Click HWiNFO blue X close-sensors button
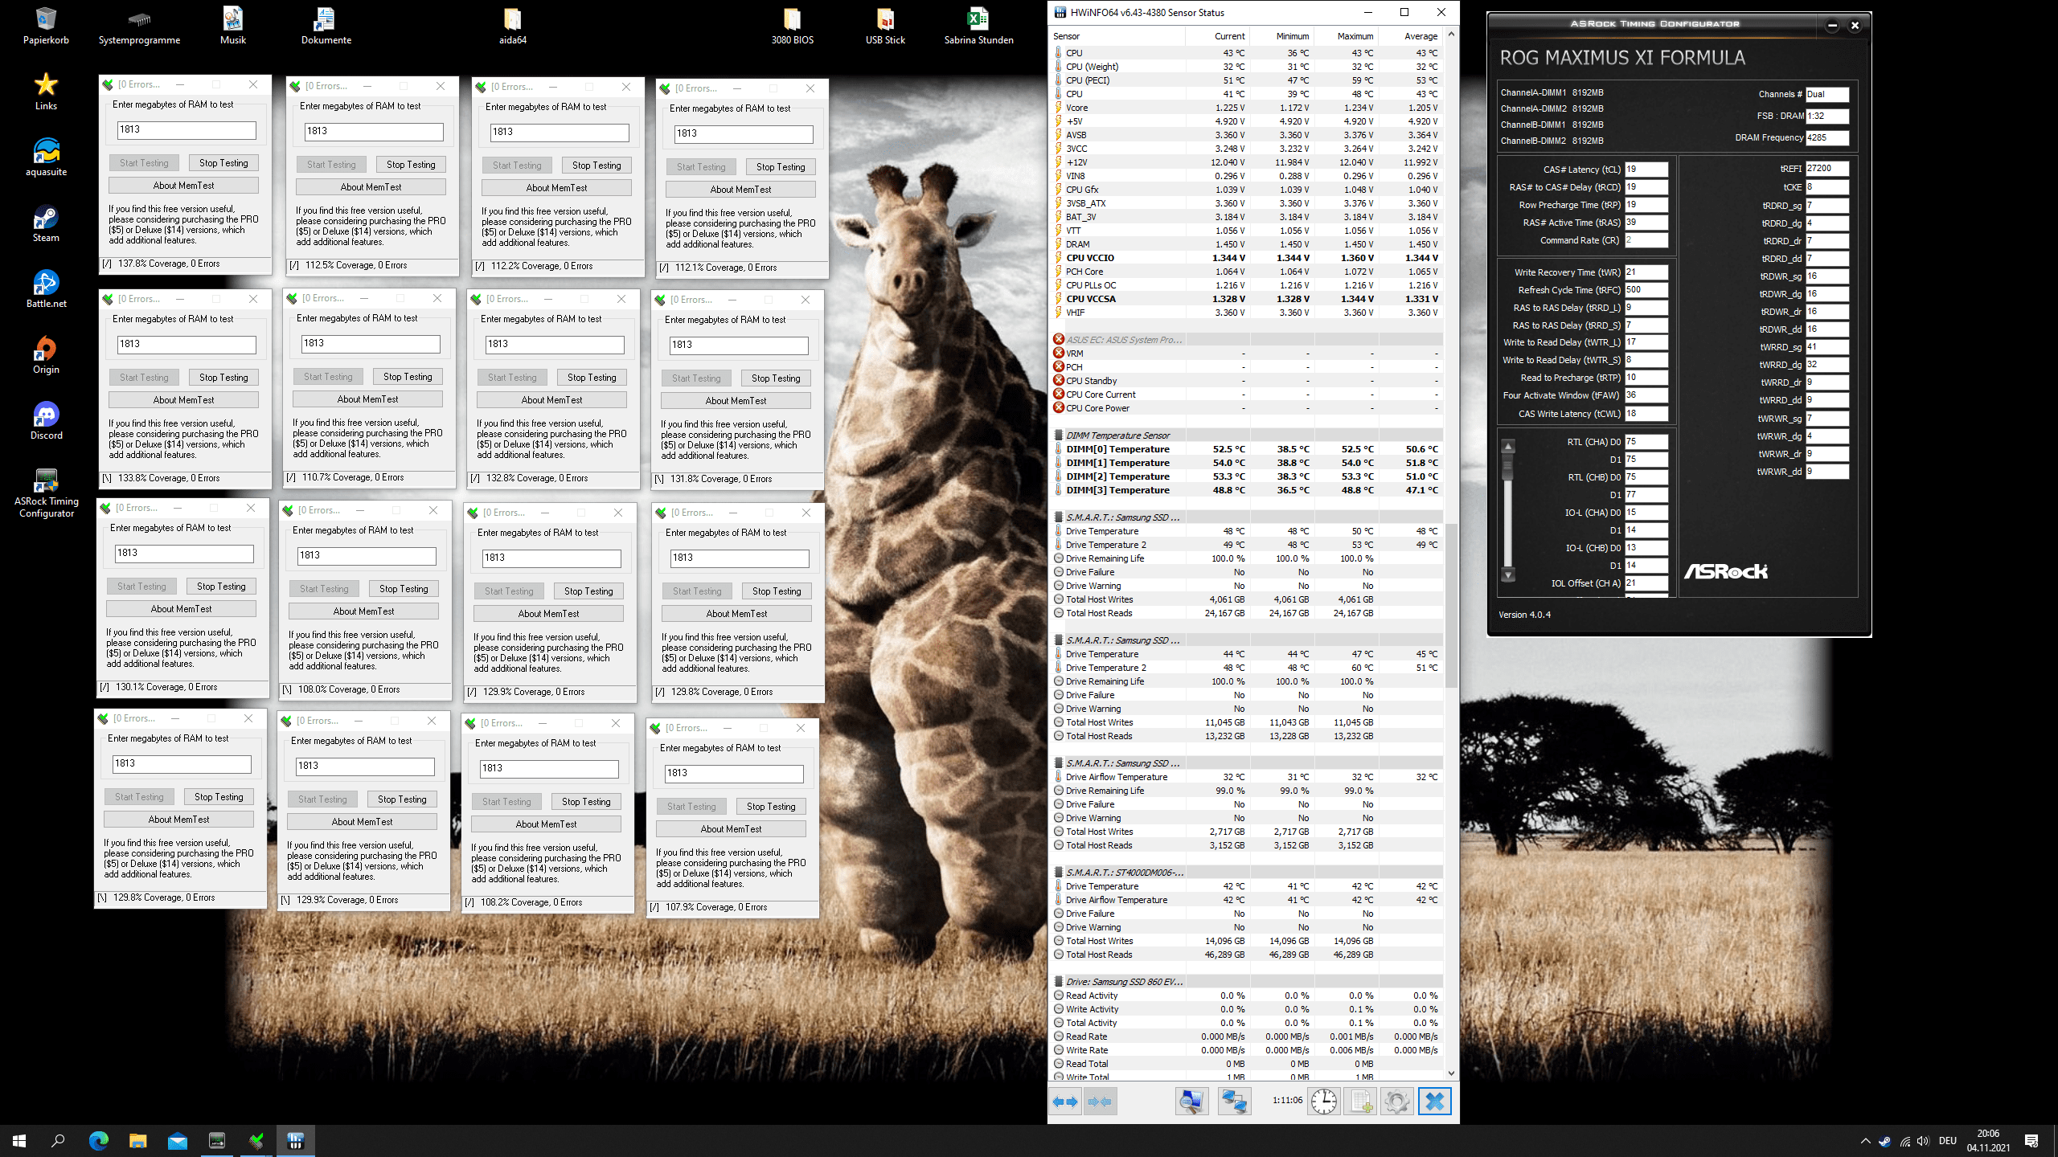Screen dimensions: 2058x1157 tap(1434, 1102)
